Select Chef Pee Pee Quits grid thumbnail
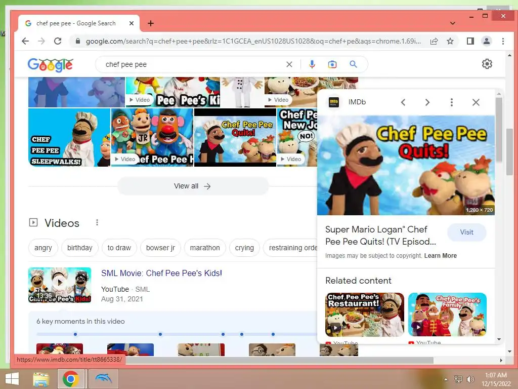The image size is (518, 389). (235, 137)
